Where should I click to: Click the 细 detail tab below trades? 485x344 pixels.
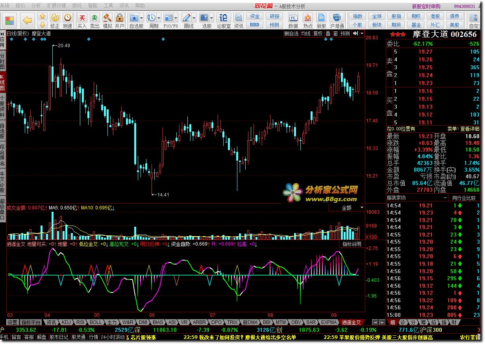(392, 322)
